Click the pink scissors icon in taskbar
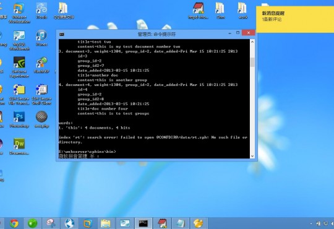This screenshot has height=229, width=334. pyautogui.click(x=51, y=223)
